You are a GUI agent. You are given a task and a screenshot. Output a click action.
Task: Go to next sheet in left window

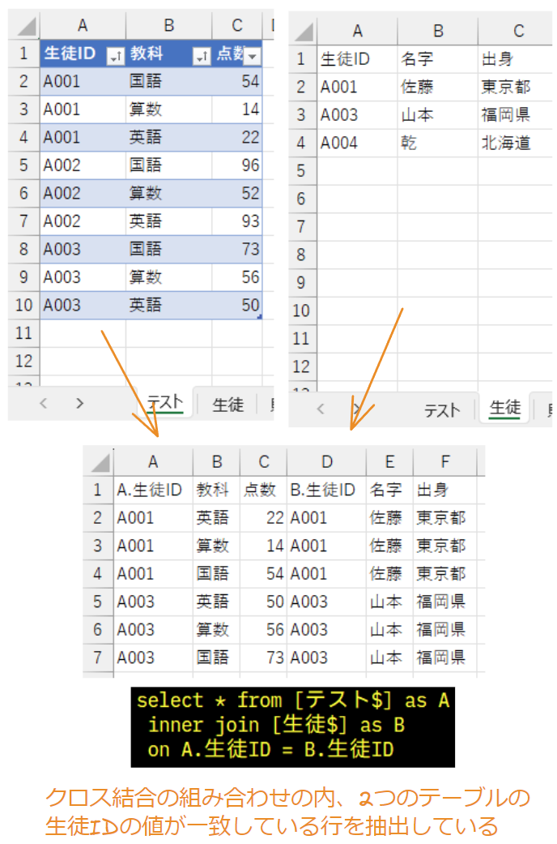pos(79,403)
